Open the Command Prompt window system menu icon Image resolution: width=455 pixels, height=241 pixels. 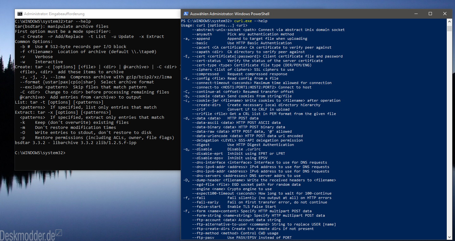point(20,14)
